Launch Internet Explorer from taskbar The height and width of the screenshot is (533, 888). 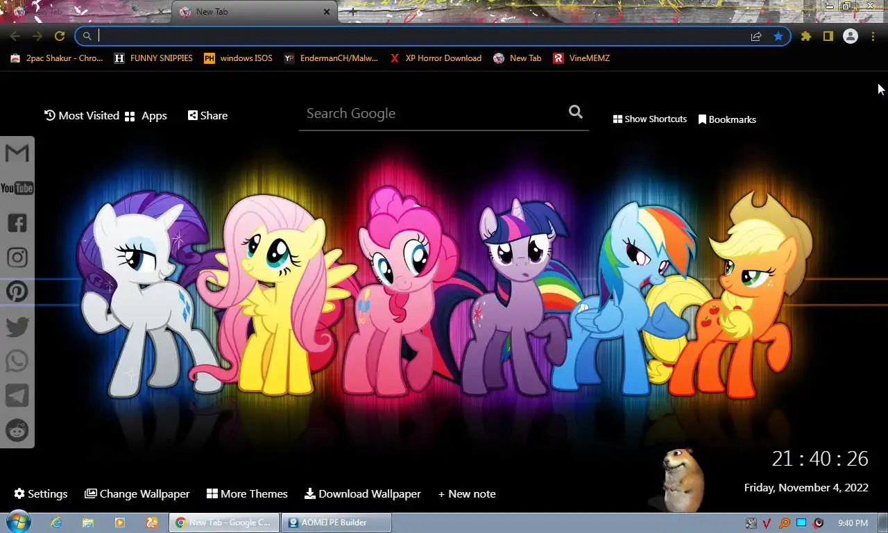click(x=56, y=523)
